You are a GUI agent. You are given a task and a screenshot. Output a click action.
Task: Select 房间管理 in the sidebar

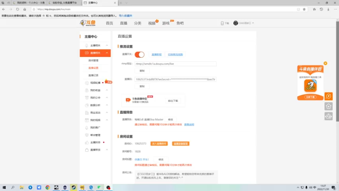93,60
